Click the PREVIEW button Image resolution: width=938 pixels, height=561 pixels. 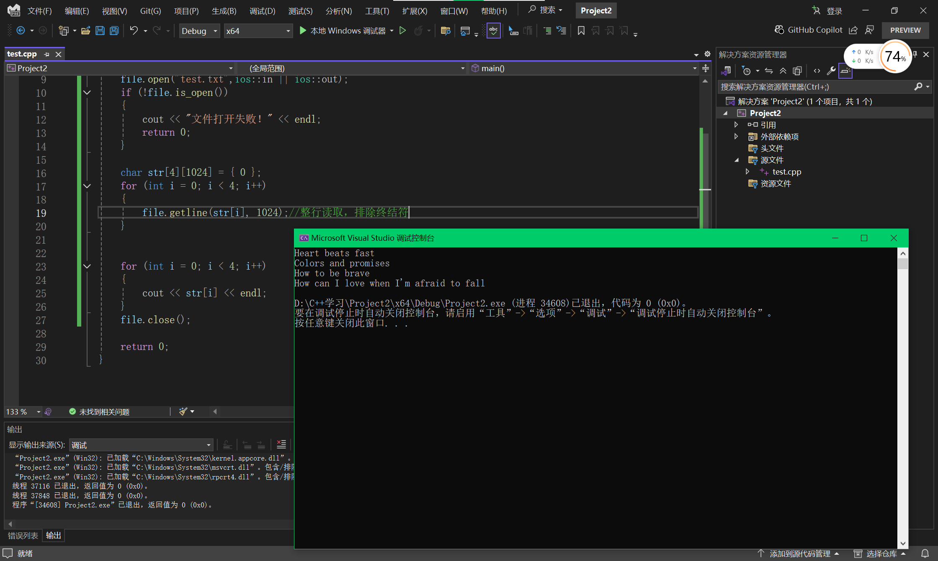pos(905,30)
